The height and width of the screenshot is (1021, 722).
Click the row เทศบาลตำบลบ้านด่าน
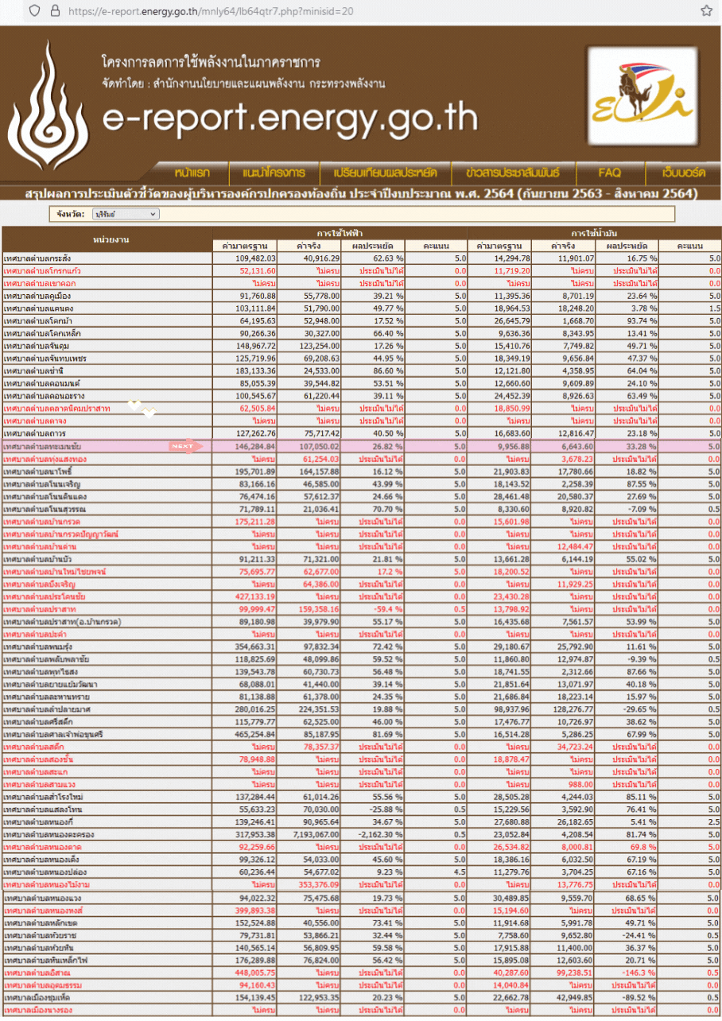point(361,546)
